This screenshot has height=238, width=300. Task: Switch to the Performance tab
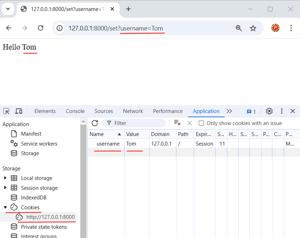(168, 111)
